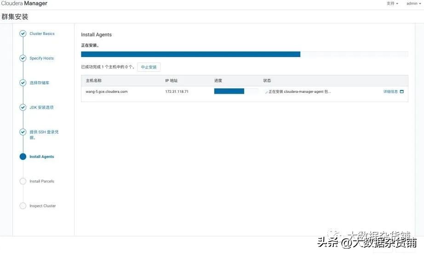Select the Inspect Cluster step label

43,206
